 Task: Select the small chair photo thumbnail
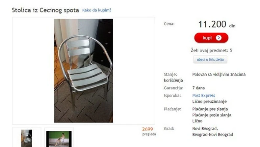click(27, 138)
